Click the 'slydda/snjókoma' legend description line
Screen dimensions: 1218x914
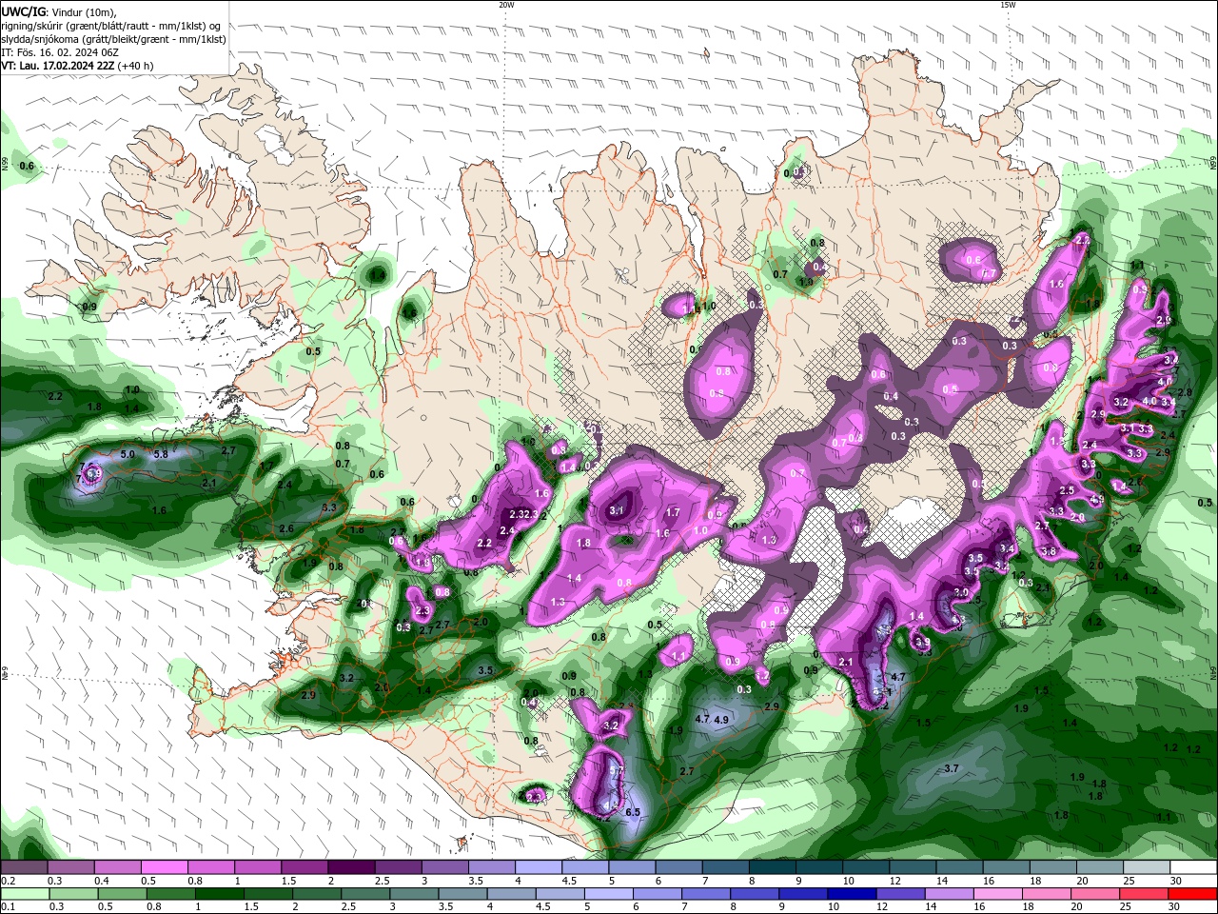(x=113, y=39)
